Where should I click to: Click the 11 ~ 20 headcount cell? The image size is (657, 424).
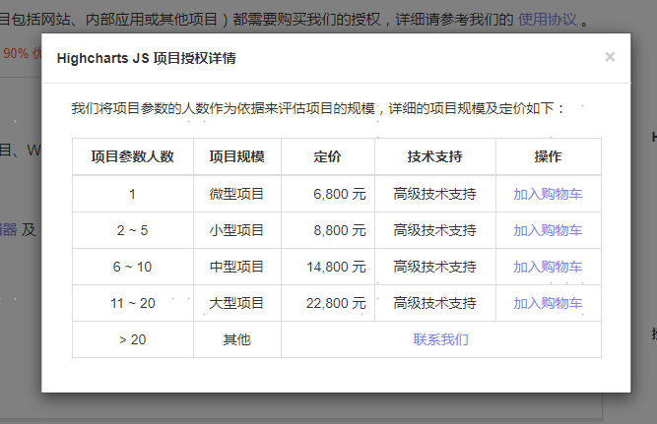[133, 303]
